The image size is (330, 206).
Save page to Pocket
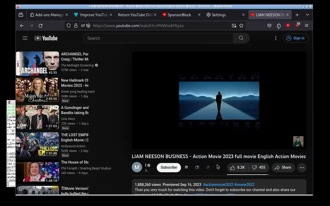coord(269,25)
